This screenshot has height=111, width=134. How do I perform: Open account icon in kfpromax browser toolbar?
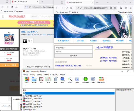coord(121,8)
